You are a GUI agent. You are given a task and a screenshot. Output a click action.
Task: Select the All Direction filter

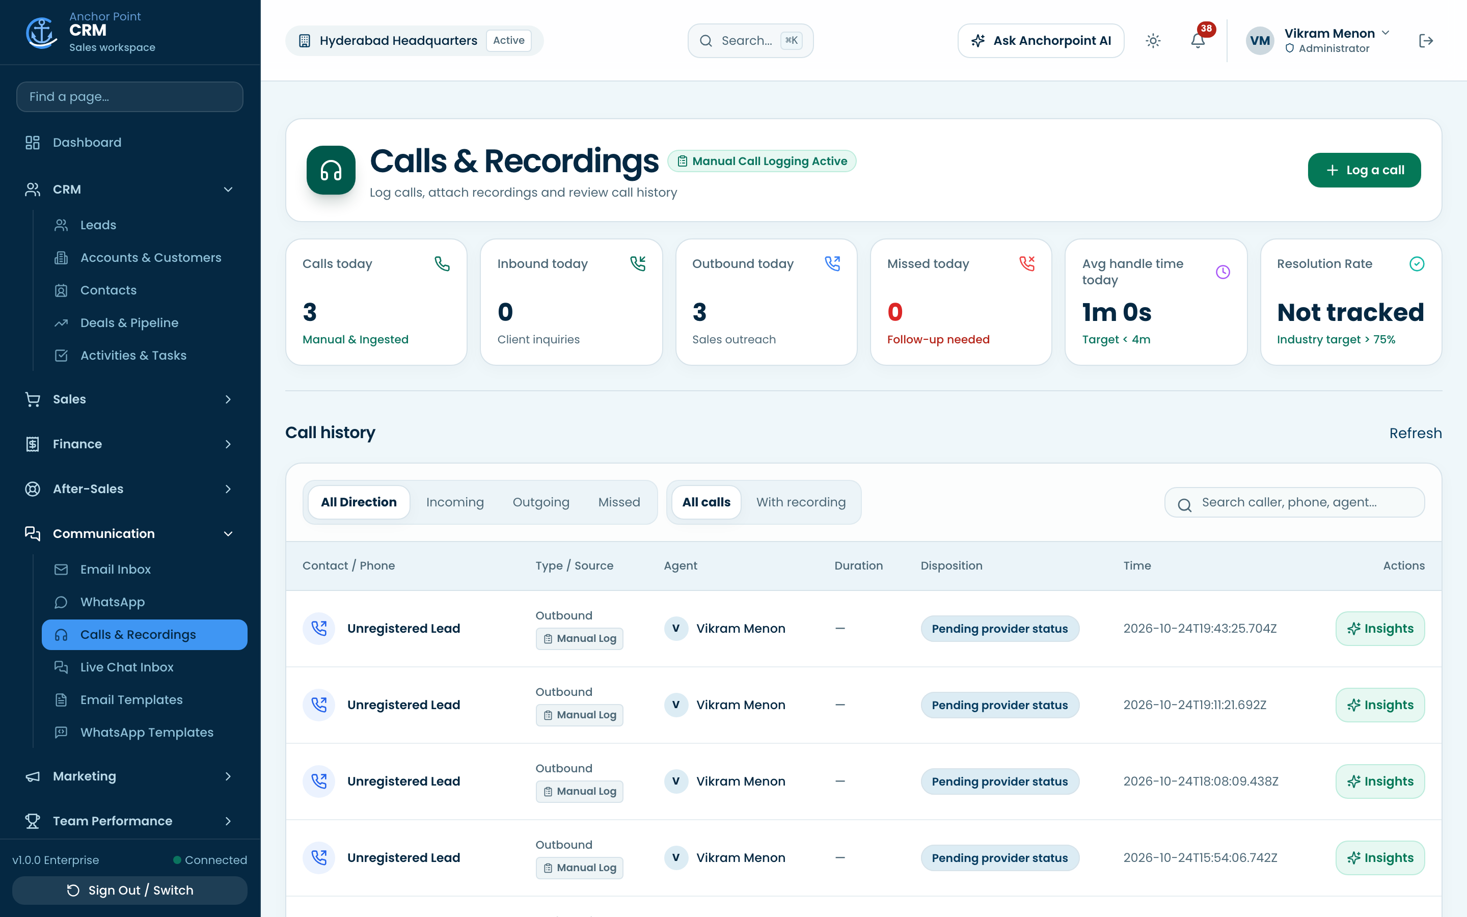coord(359,502)
